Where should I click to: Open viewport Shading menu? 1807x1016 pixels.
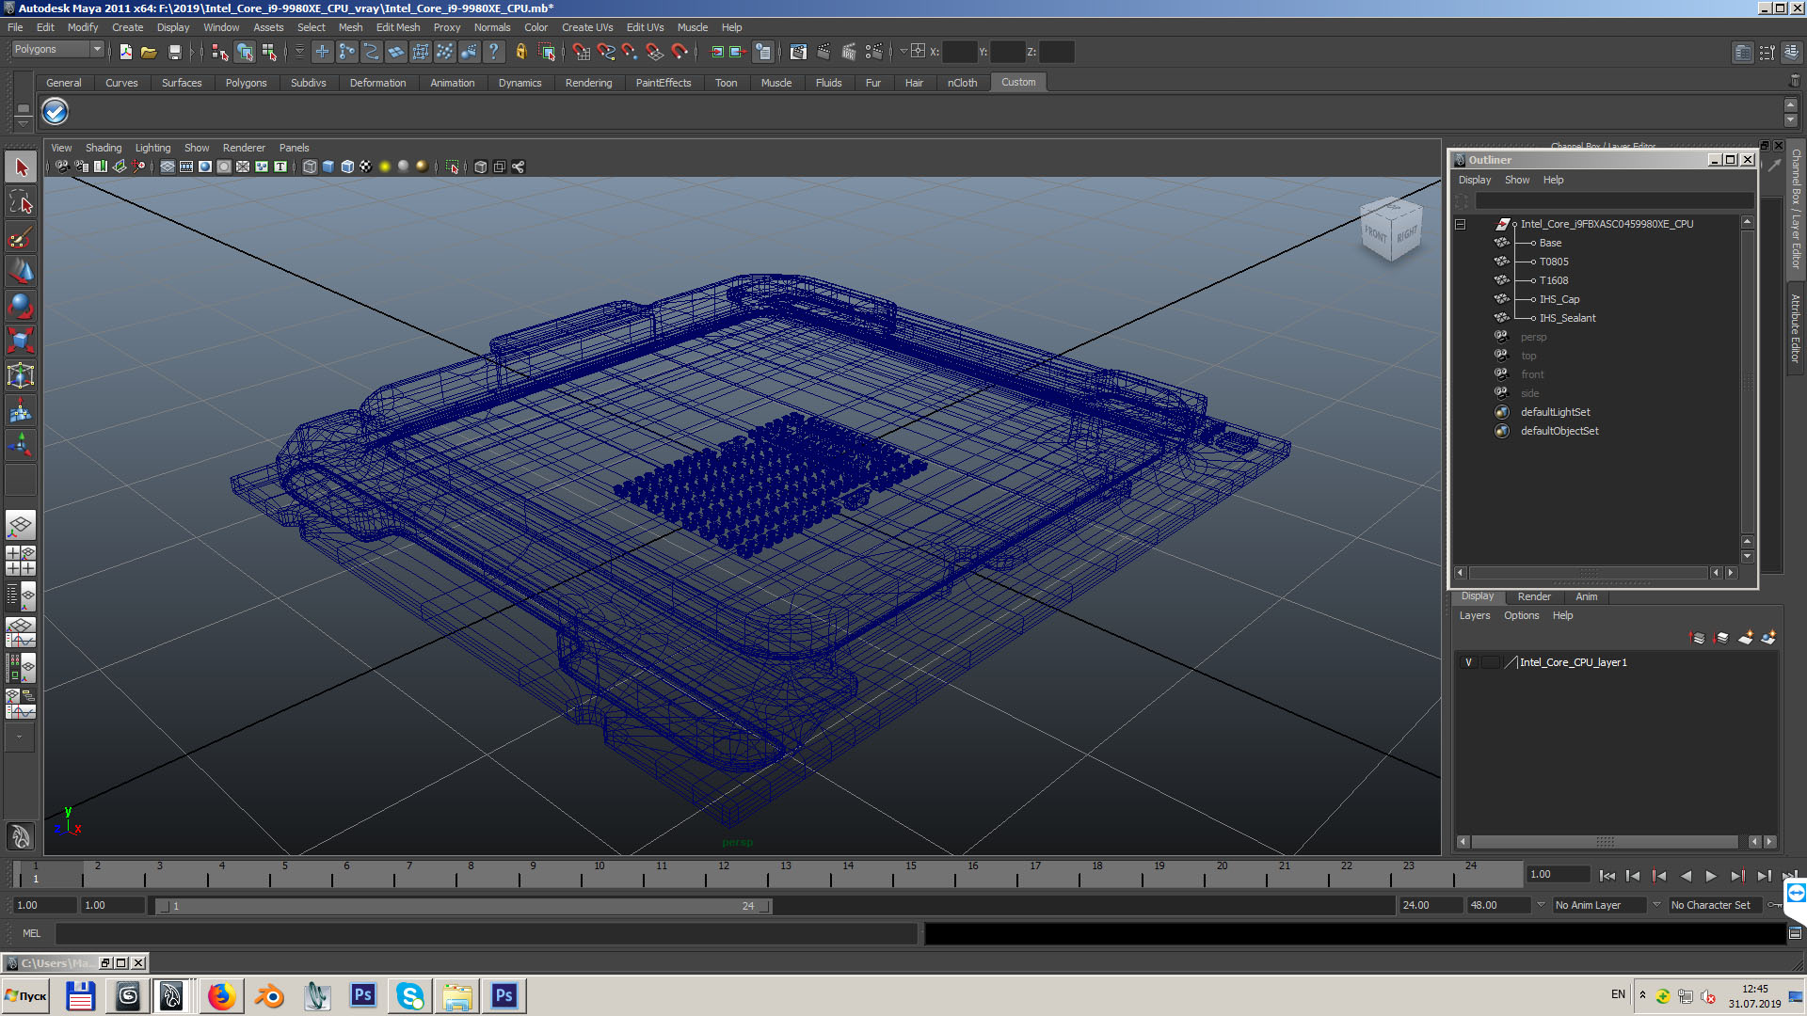(104, 148)
